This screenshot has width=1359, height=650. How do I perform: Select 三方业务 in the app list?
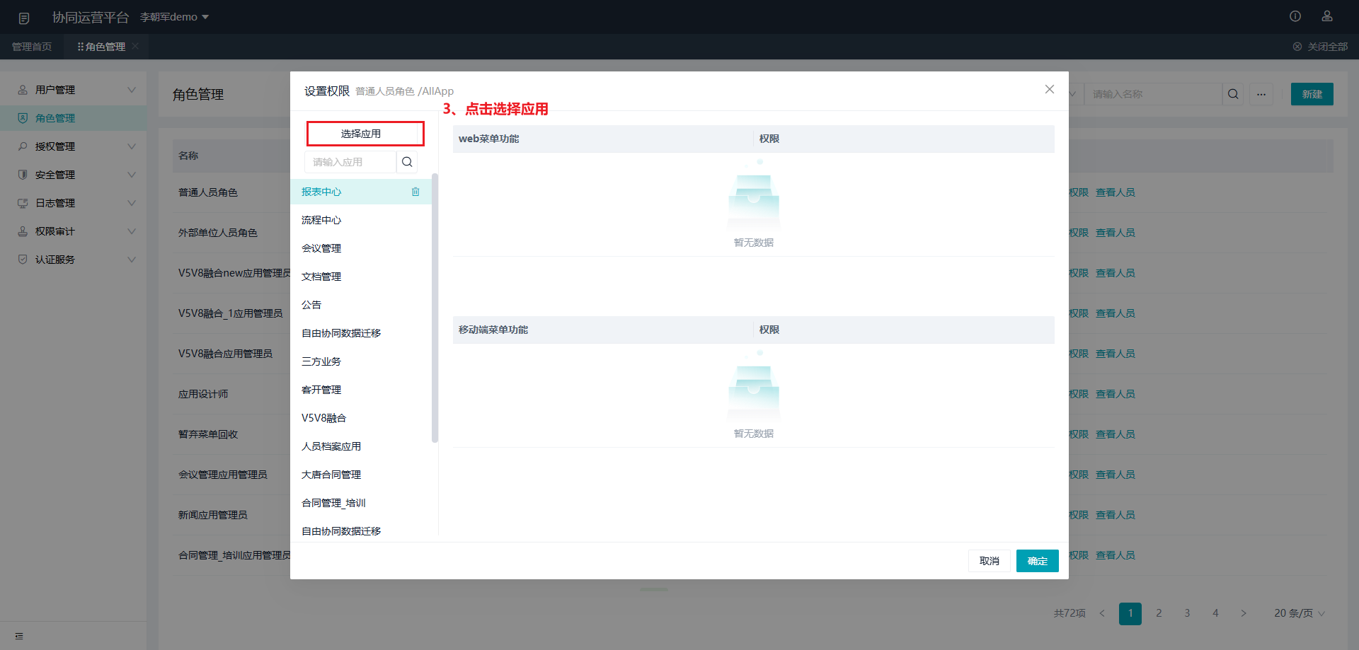point(361,361)
